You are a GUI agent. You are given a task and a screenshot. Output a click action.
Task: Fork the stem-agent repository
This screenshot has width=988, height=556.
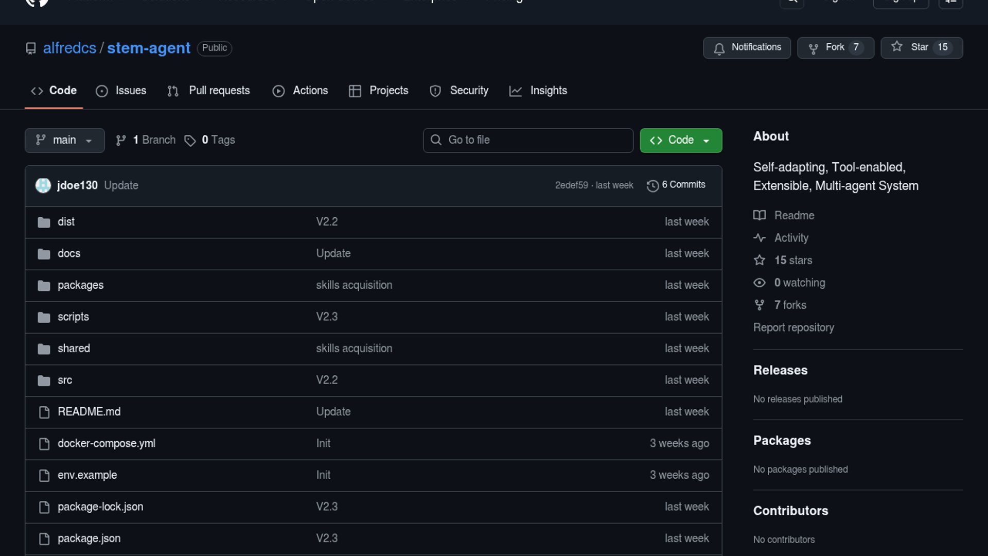pos(835,47)
